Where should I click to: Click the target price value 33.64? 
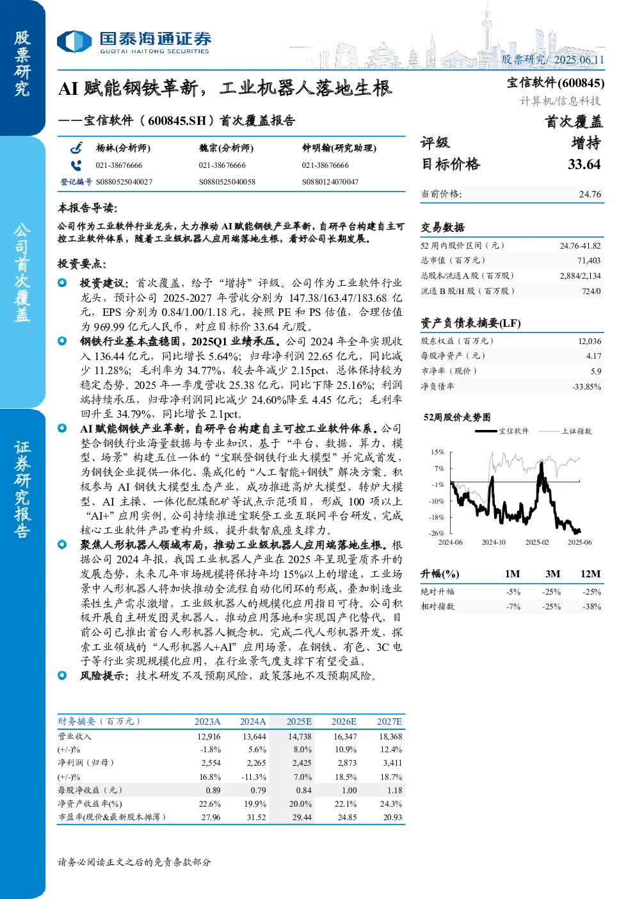584,165
